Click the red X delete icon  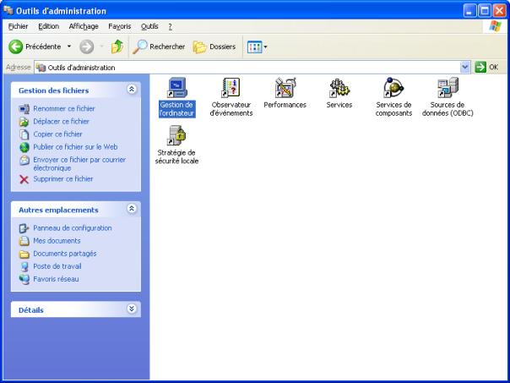tap(24, 179)
